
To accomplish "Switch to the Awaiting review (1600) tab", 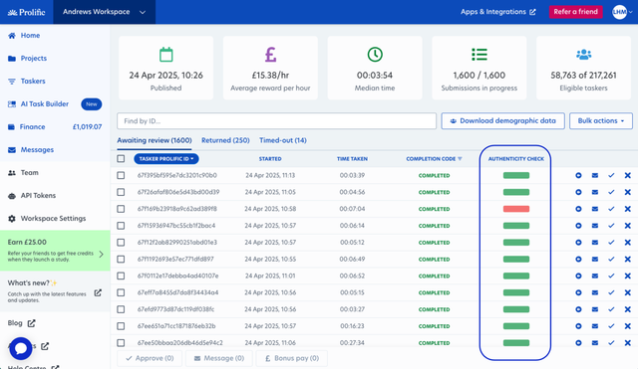I will (155, 140).
